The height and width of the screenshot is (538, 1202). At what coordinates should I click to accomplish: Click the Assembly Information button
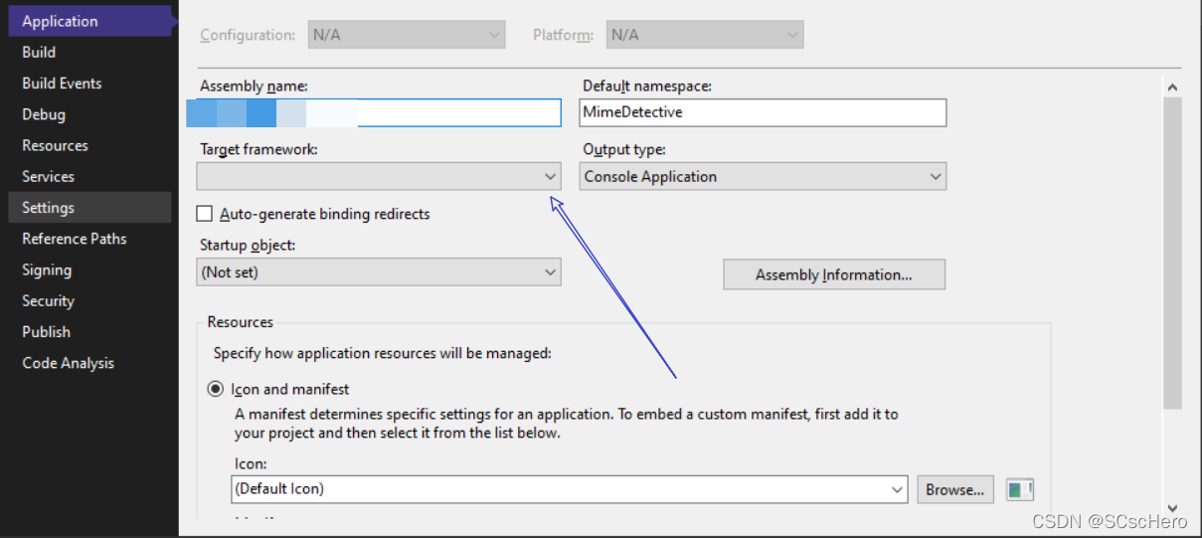833,275
